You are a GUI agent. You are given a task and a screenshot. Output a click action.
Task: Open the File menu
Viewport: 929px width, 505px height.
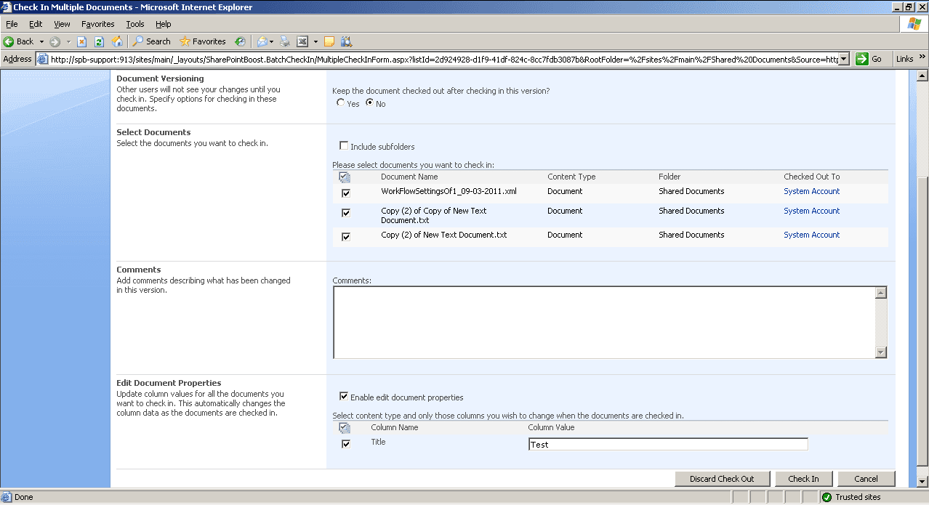[x=12, y=24]
